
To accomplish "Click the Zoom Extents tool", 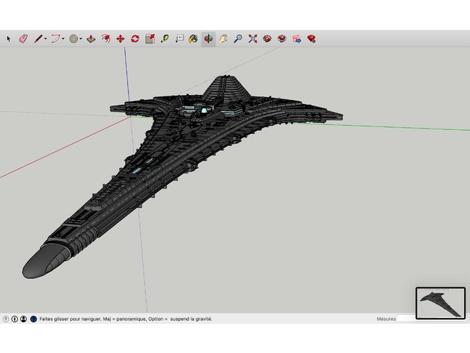I will (x=253, y=39).
